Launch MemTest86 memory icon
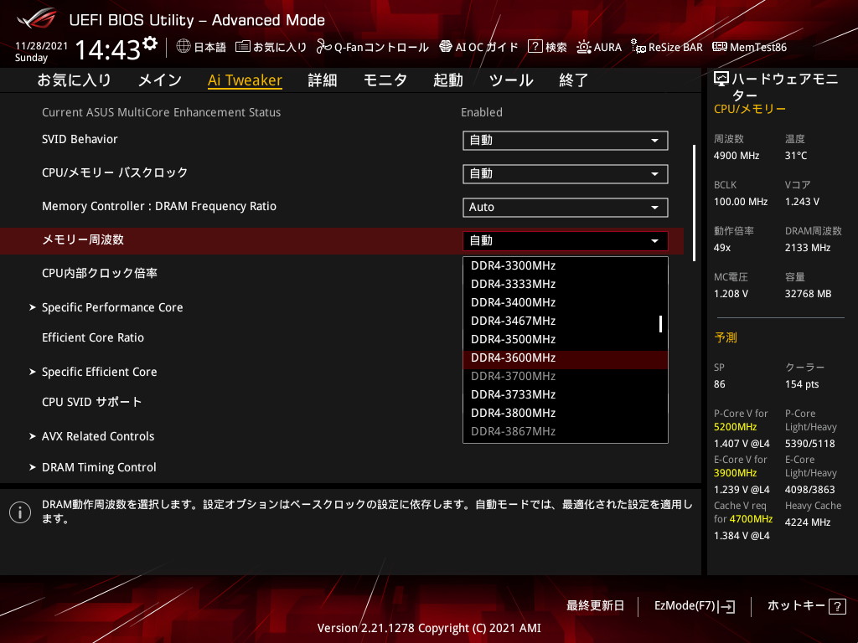Image resolution: width=858 pixels, height=643 pixels. click(x=720, y=47)
